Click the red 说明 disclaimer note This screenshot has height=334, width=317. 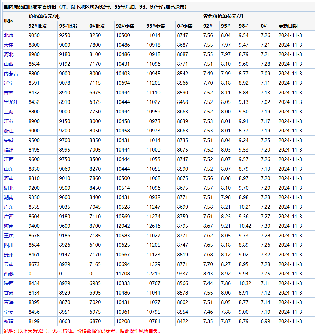point(82,331)
